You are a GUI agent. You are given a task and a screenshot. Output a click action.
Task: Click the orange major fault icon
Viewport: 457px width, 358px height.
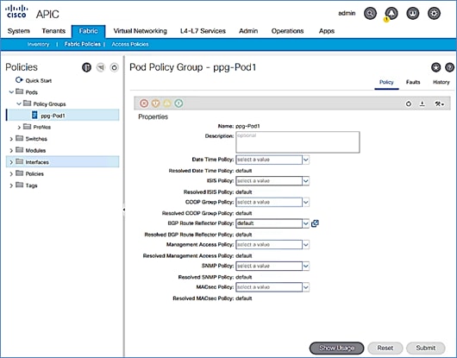(155, 104)
